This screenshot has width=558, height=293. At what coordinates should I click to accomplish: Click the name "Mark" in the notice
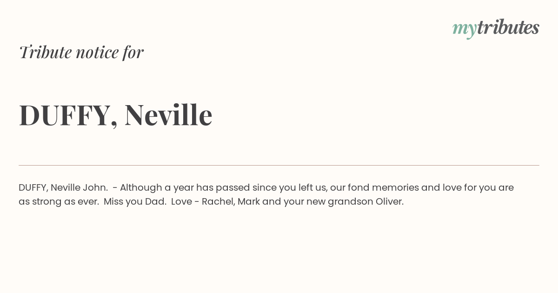[248, 201]
